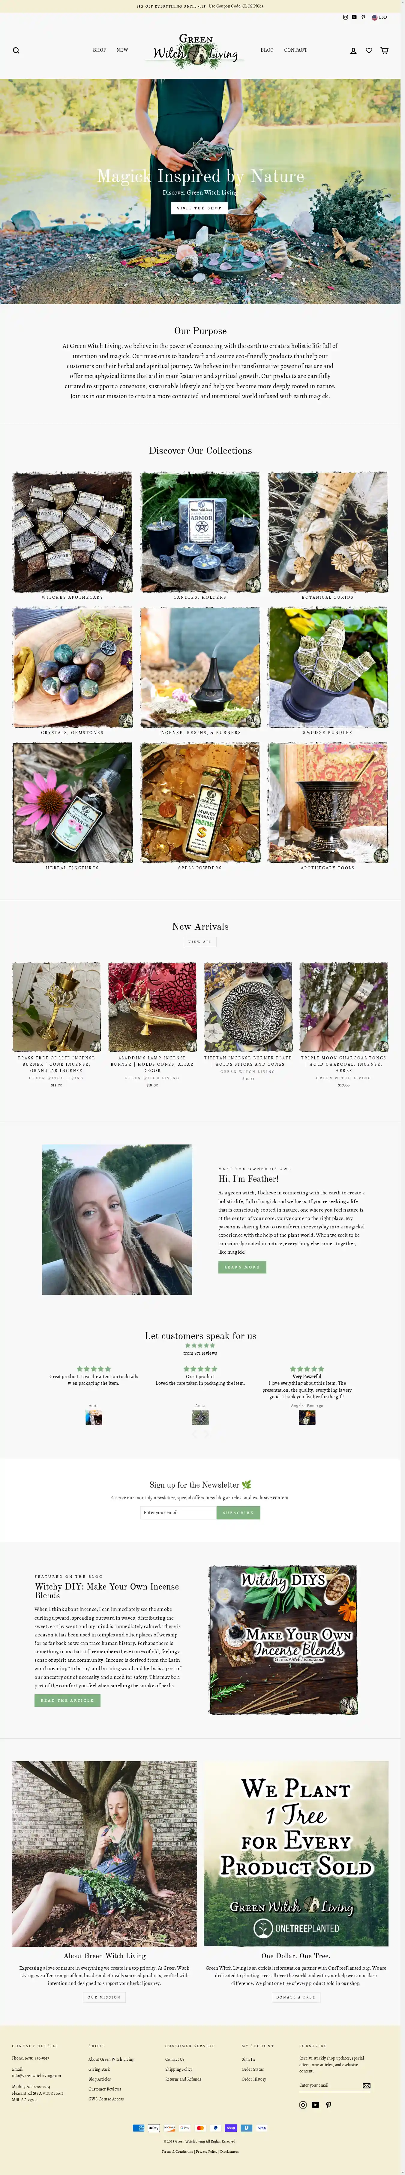
Task: Click VIEW ALL under New Arrivals
Action: [200, 942]
